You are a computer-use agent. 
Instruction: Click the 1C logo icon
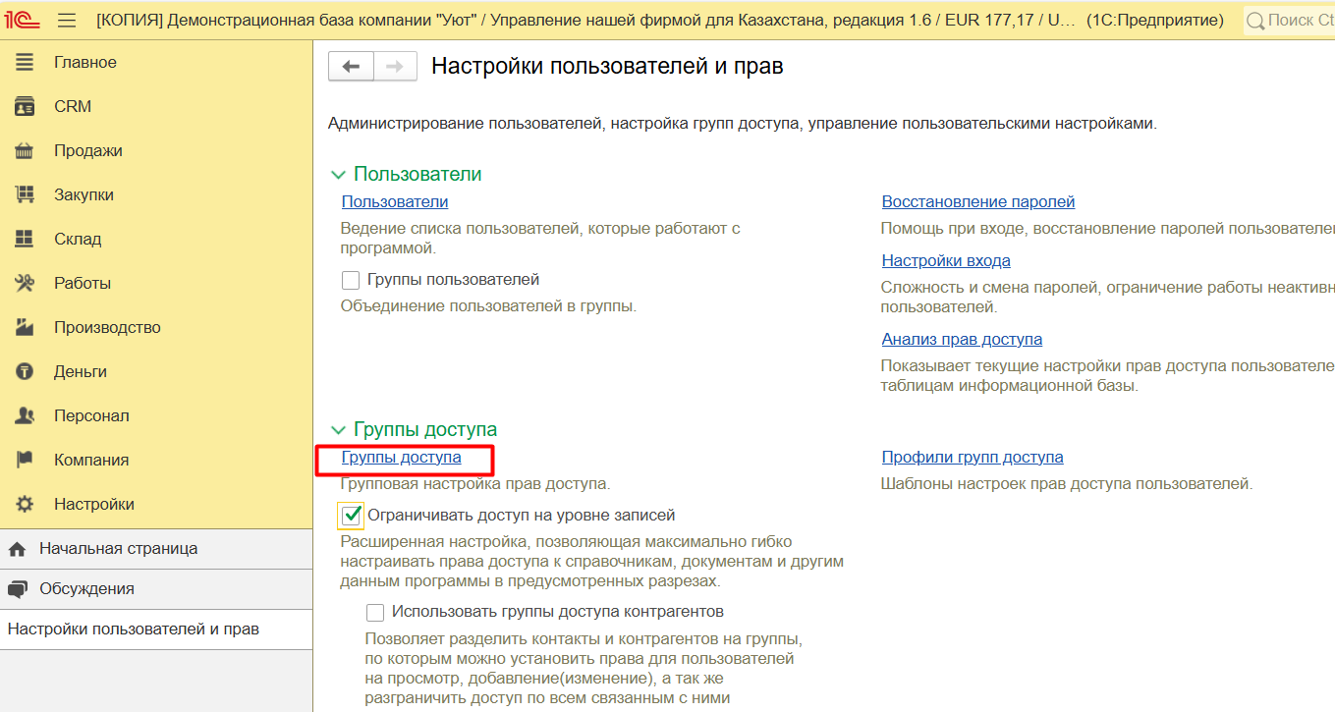(24, 21)
